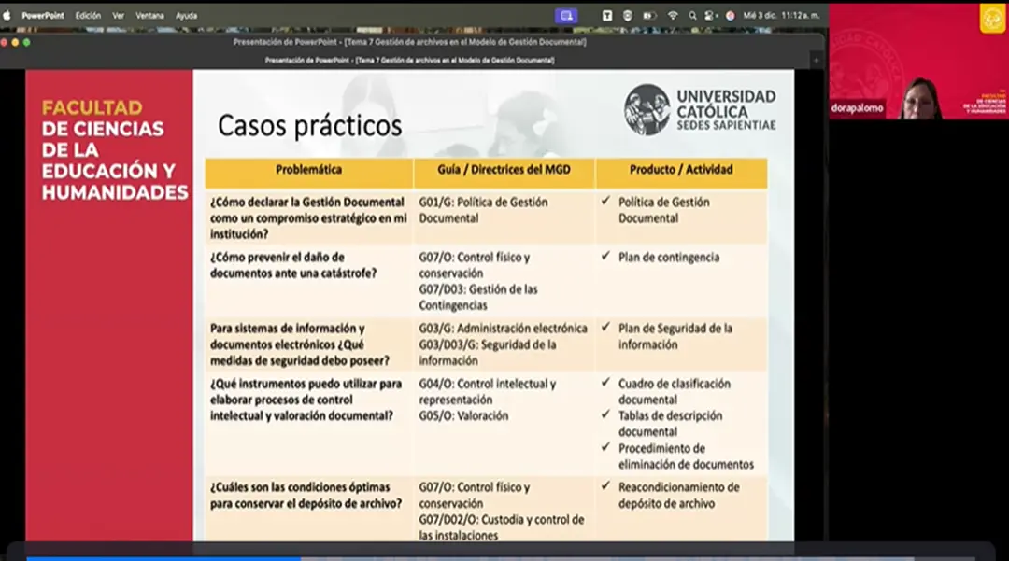Click the Universidad Católica Sedes Sapientiae logo

tap(700, 110)
